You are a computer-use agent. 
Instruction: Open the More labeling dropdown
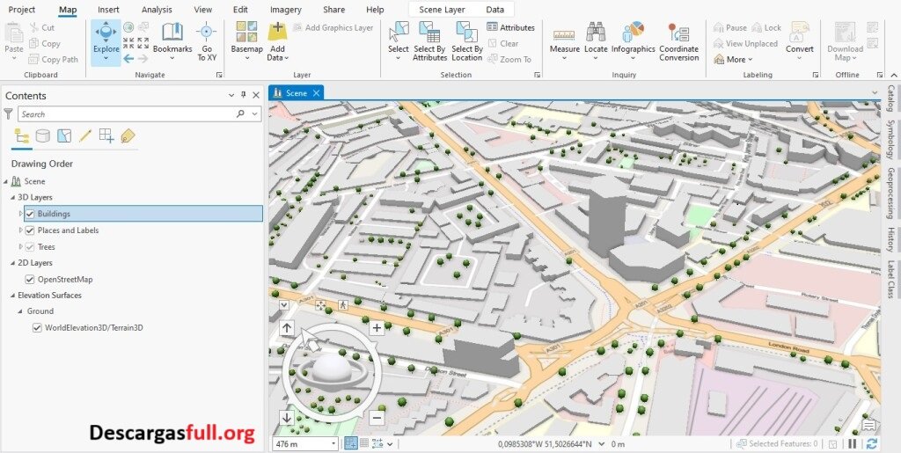click(733, 59)
